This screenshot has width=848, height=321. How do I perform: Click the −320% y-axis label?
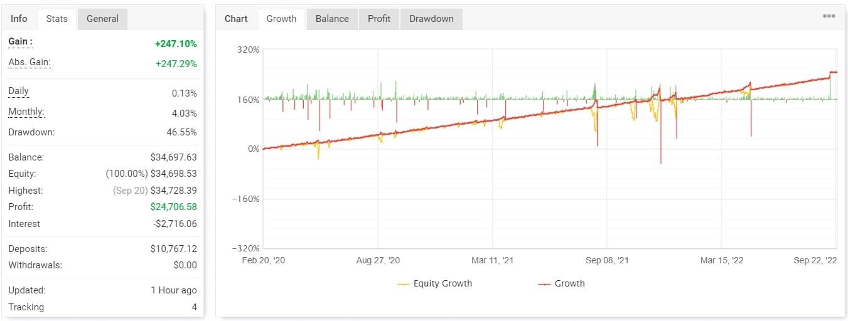pos(245,248)
